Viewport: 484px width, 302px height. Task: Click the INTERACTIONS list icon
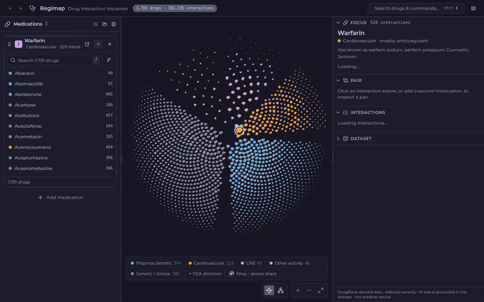point(346,113)
